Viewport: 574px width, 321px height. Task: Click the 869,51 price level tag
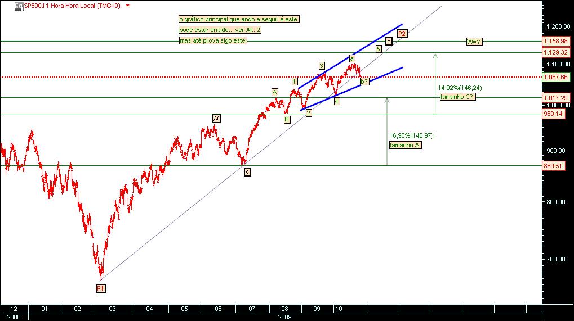553,166
